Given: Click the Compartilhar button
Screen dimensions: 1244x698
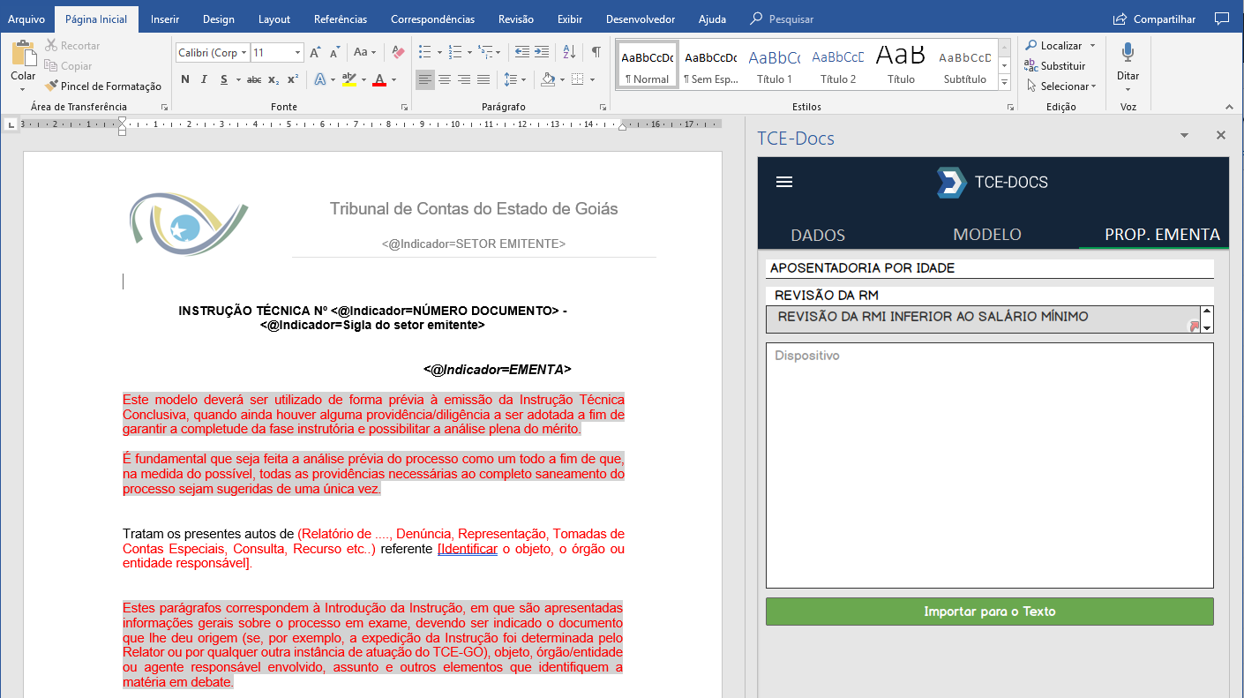Looking at the screenshot, I should (x=1154, y=19).
